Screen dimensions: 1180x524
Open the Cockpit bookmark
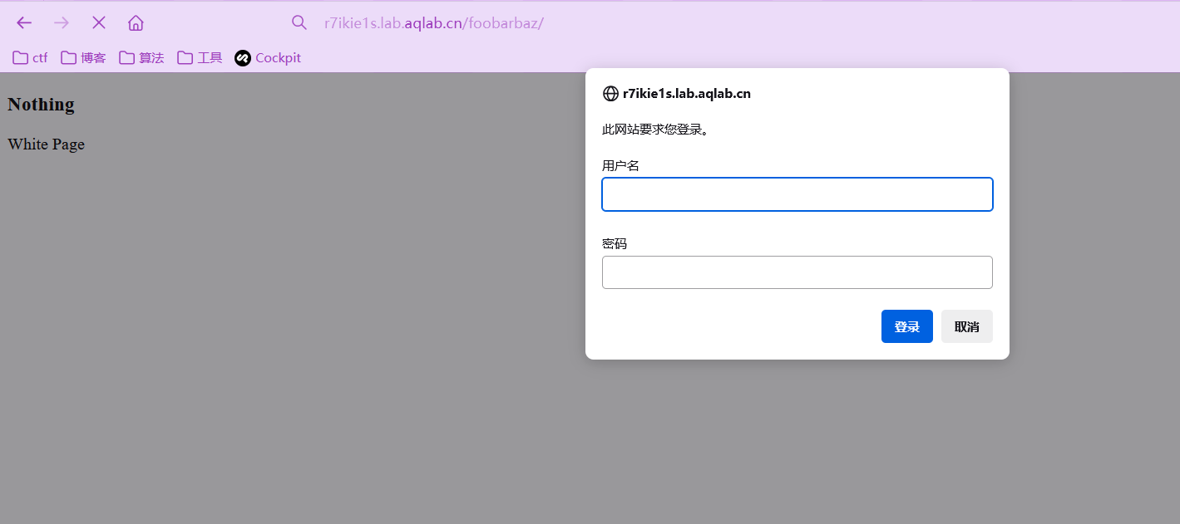pyautogui.click(x=268, y=58)
